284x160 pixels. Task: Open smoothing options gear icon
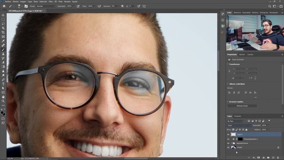tap(122, 6)
